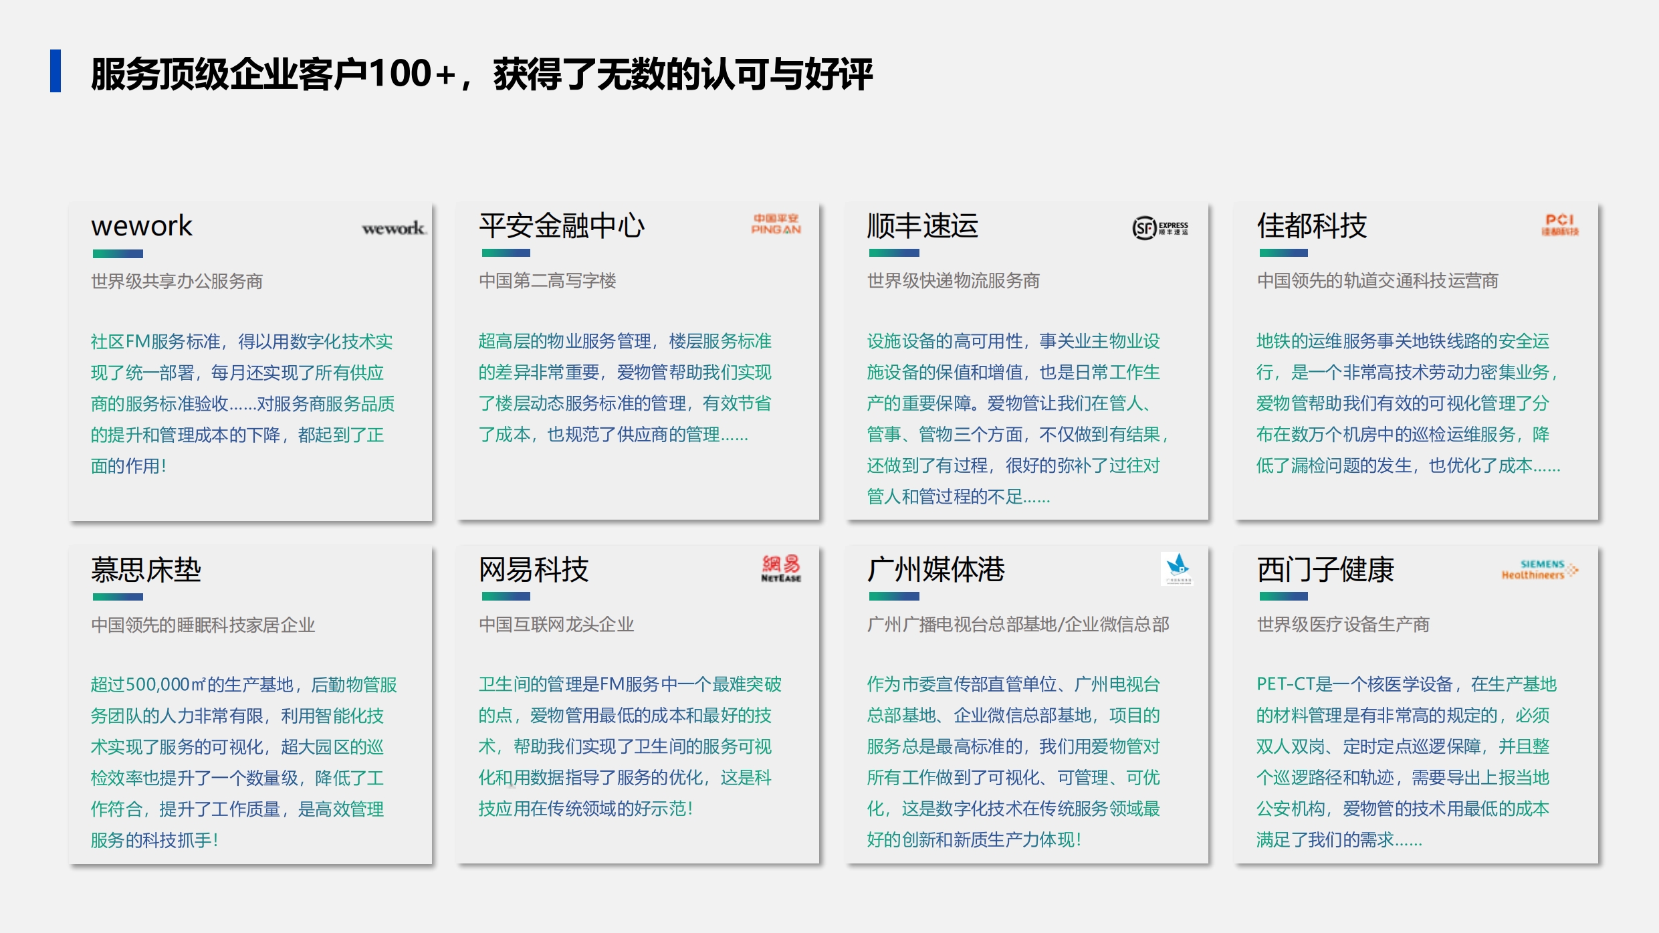Click subtitle 中国第二高写字楼
The height and width of the screenshot is (933, 1659).
click(548, 281)
